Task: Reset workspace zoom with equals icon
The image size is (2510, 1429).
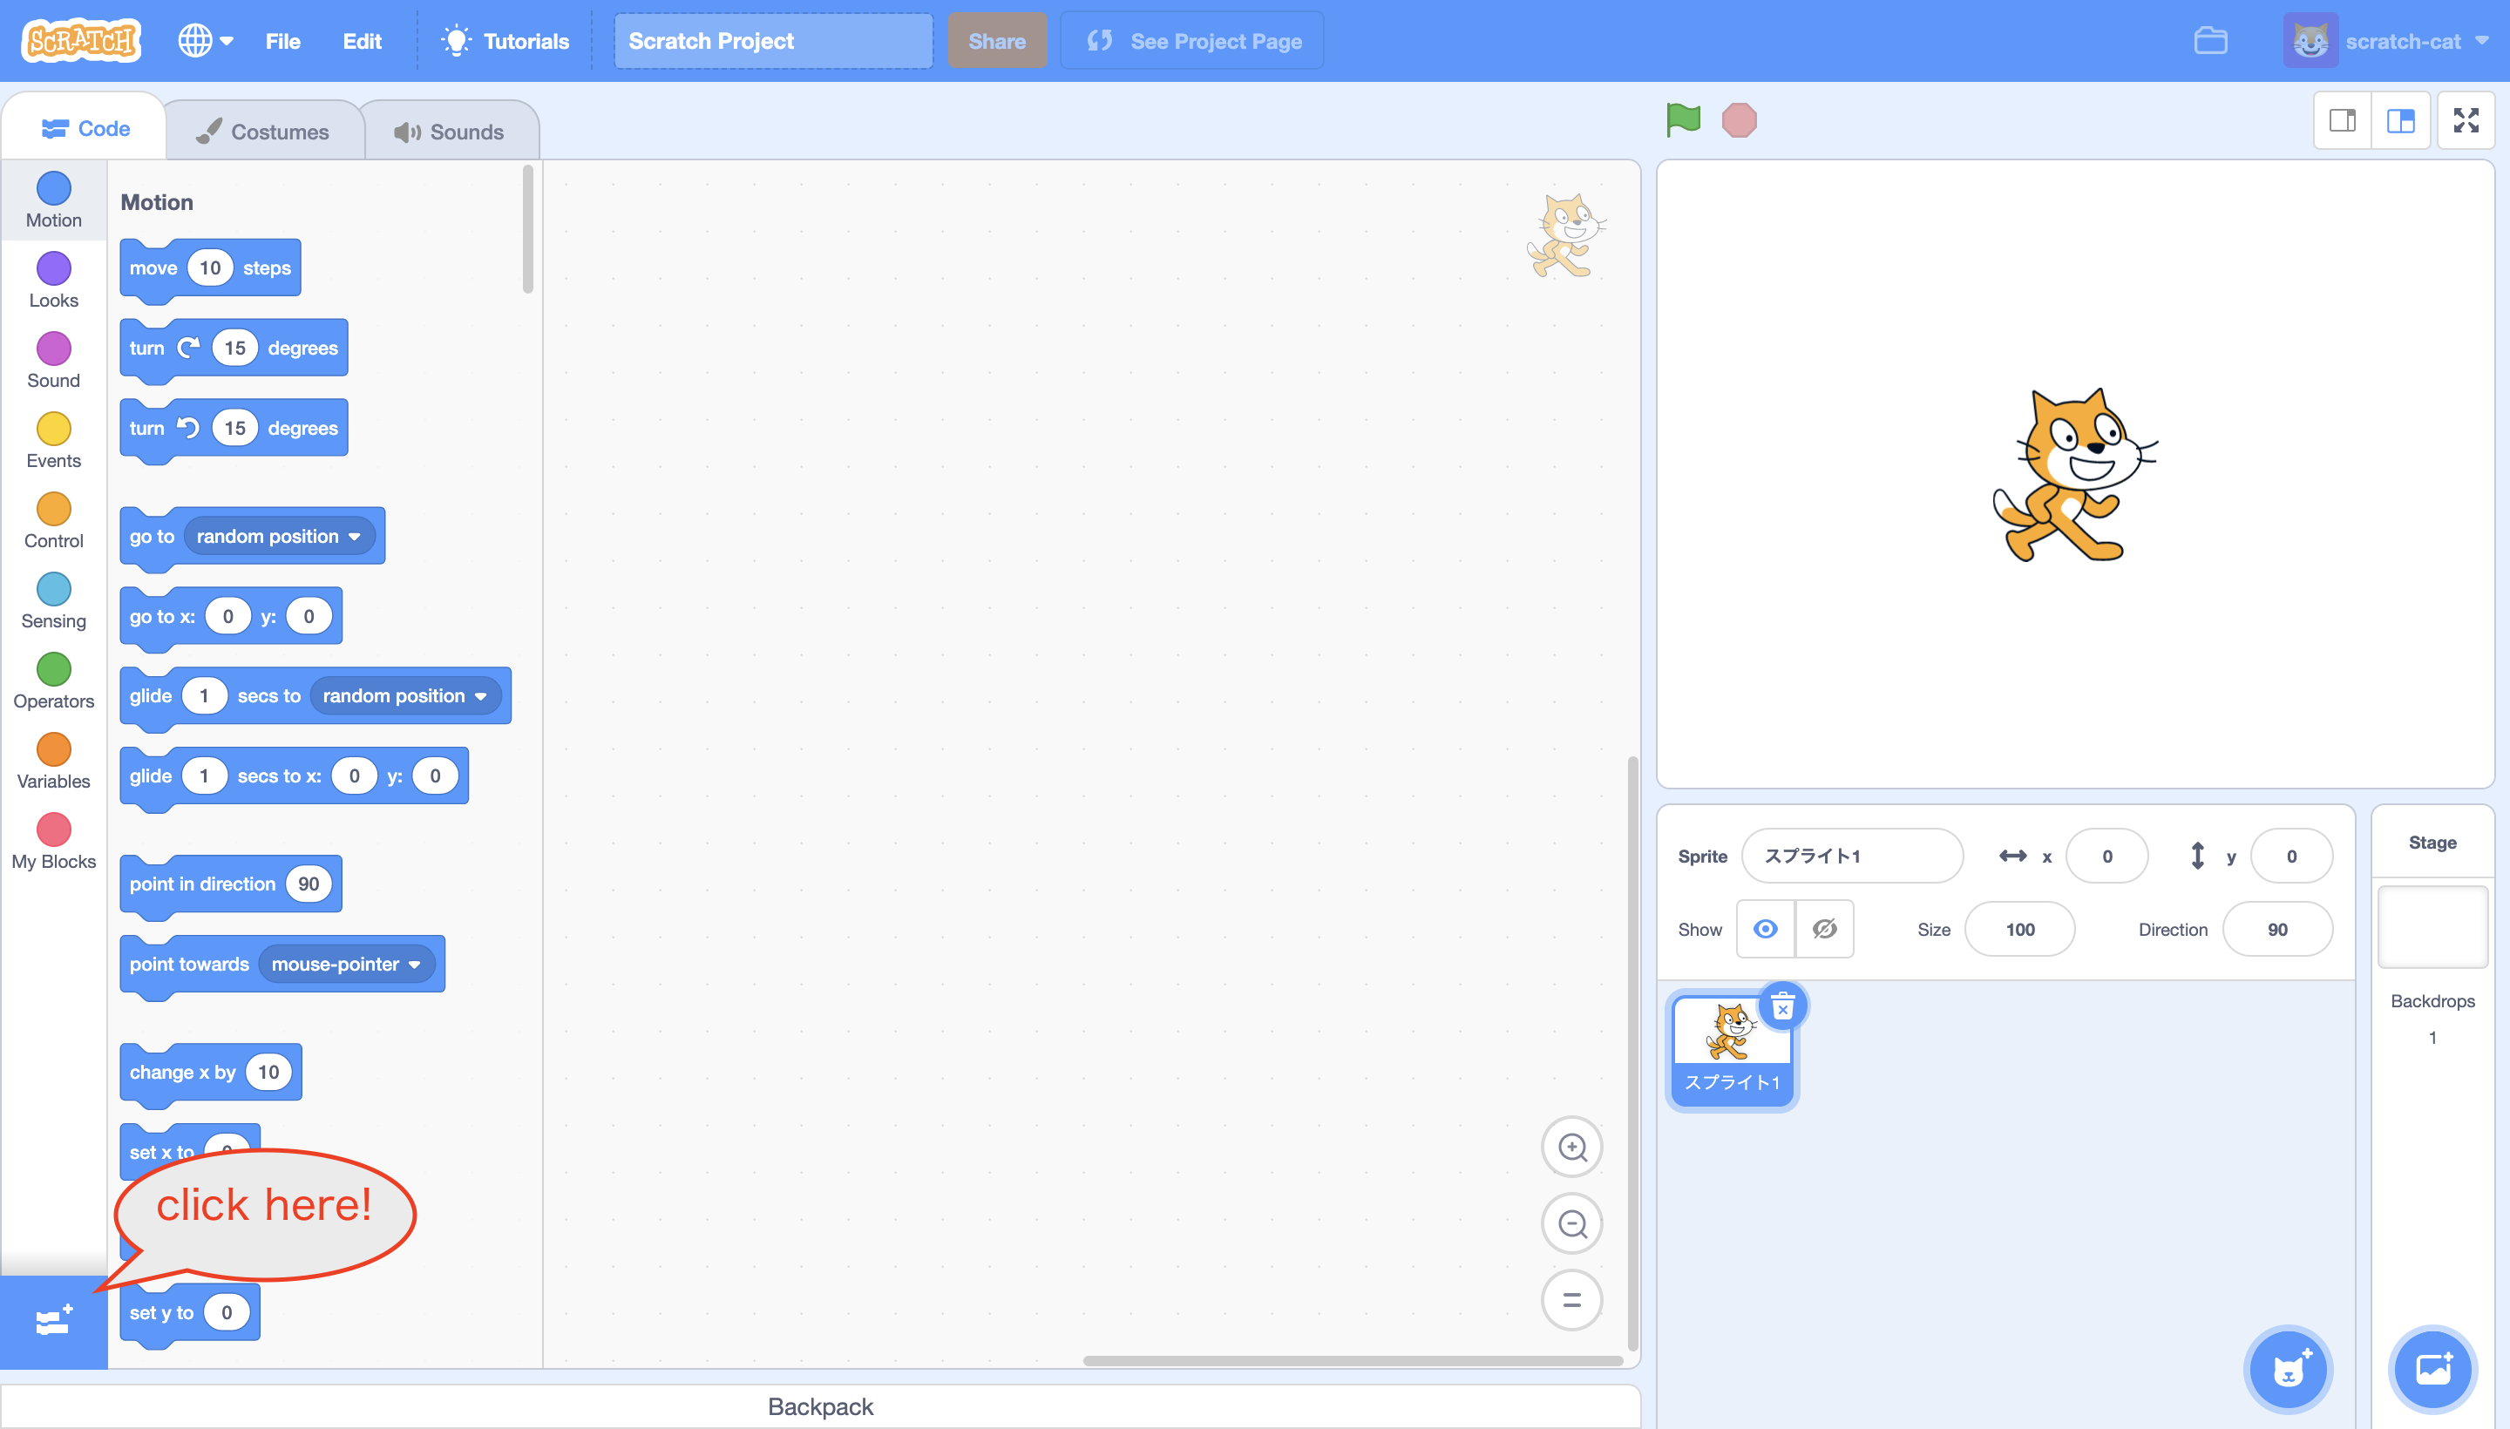Action: tap(1571, 1300)
